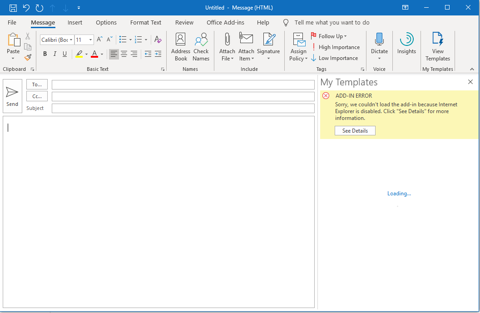Image resolution: width=480 pixels, height=313 pixels.
Task: Click the Subject field
Action: [x=183, y=108]
